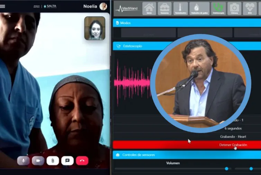Mute the microphone in video call
Image resolution: width=261 pixels, height=175 pixels.
coord(23,161)
